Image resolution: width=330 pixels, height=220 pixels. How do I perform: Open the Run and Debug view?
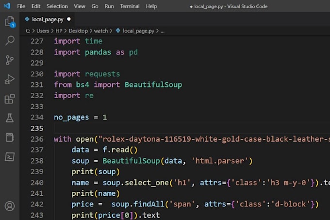9,79
